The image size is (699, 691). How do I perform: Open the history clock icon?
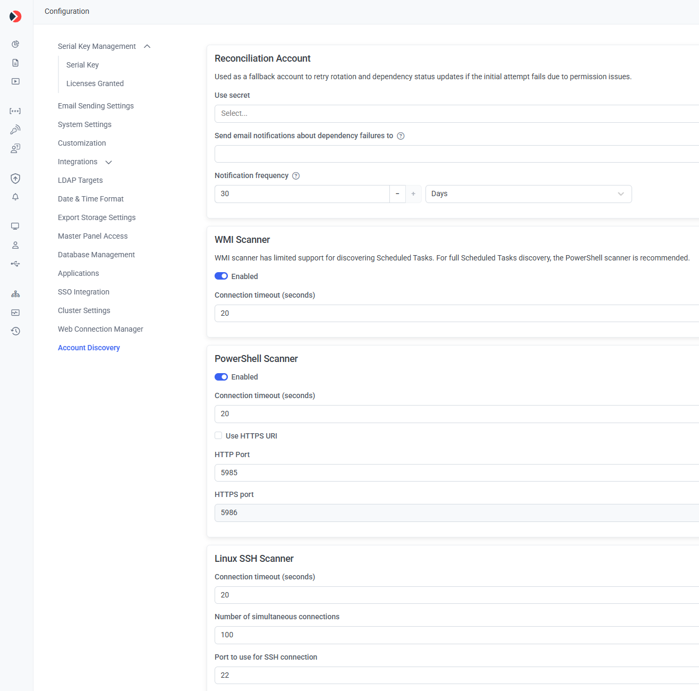[x=15, y=331]
